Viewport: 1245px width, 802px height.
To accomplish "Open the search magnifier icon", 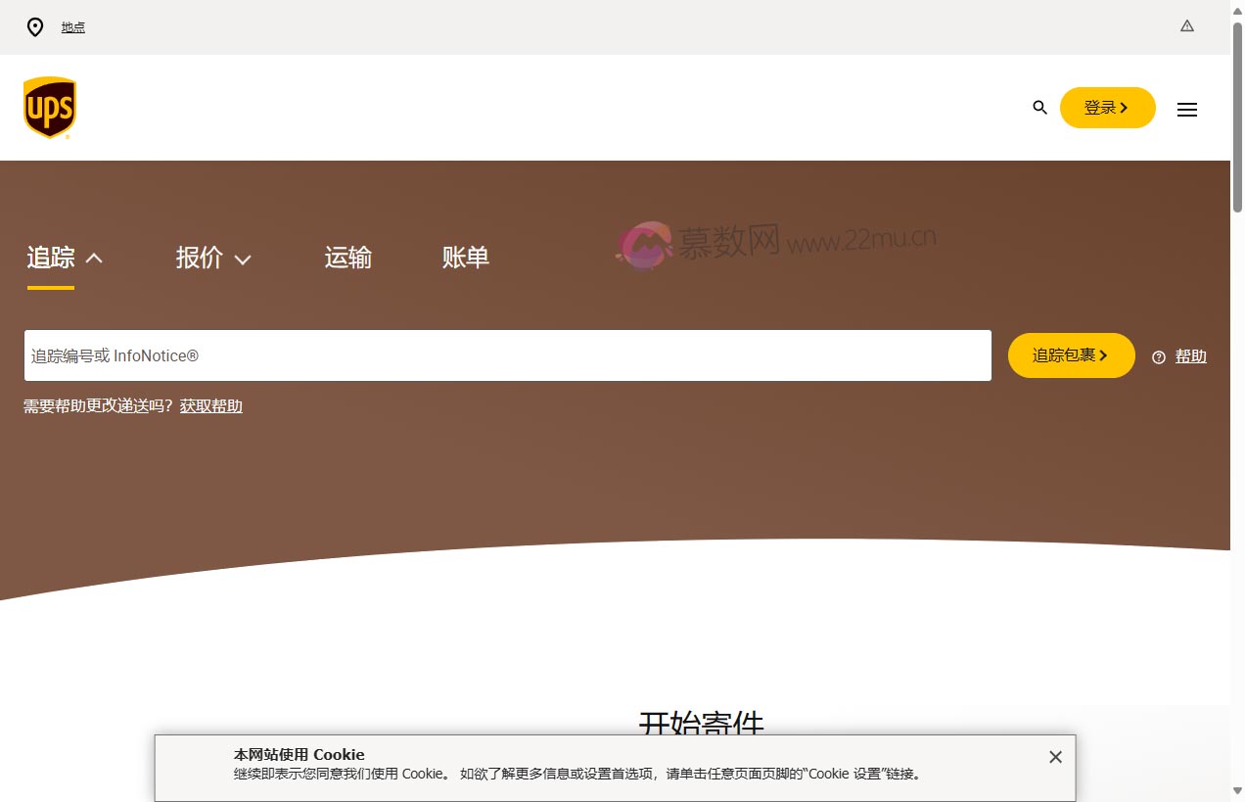I will 1038,108.
